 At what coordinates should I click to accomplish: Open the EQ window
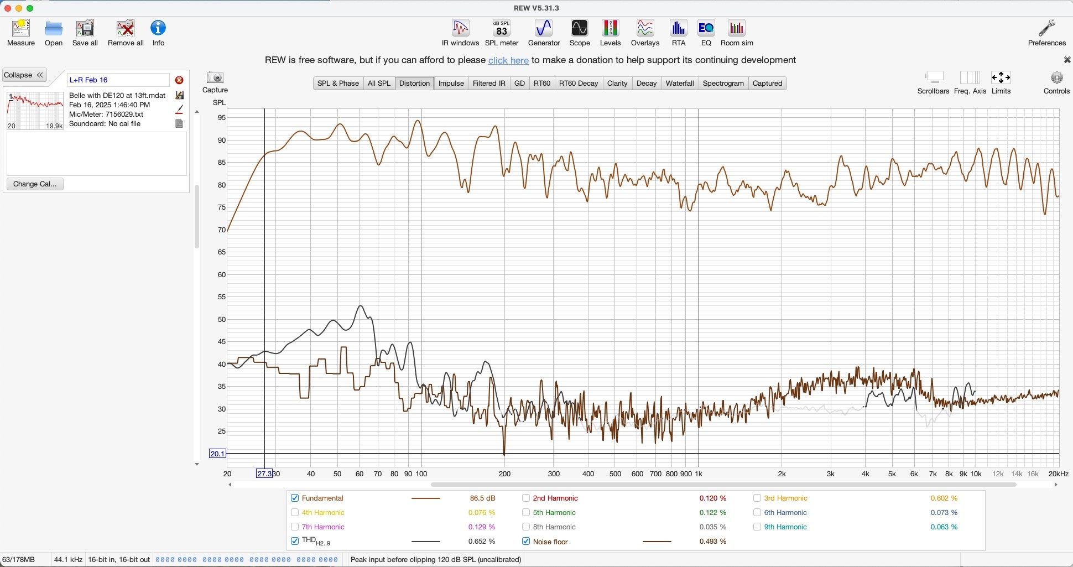tap(706, 33)
